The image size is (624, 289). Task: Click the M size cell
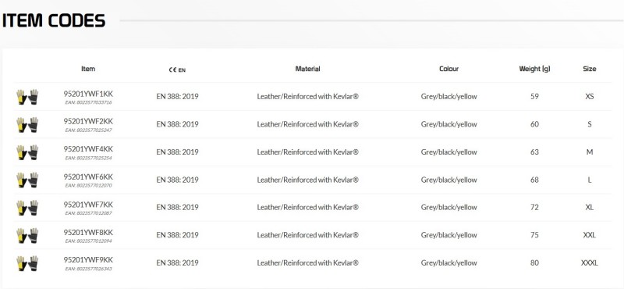click(x=590, y=152)
